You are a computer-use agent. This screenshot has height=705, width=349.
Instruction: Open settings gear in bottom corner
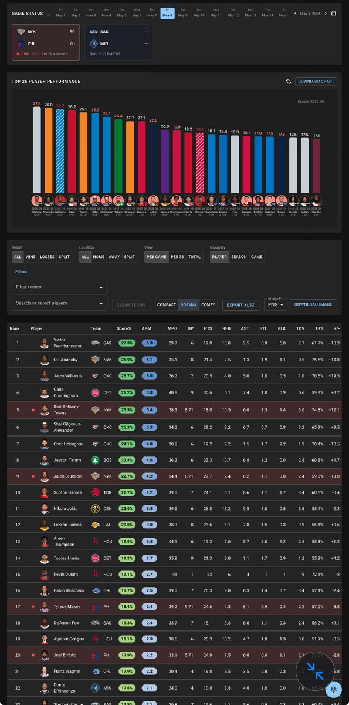tap(333, 689)
